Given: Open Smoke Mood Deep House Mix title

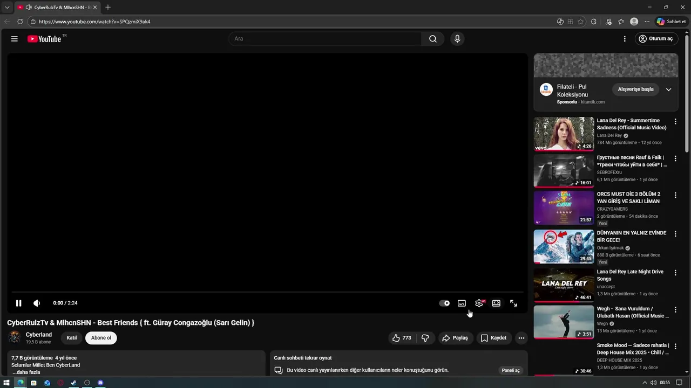Looking at the screenshot, I should point(633,349).
